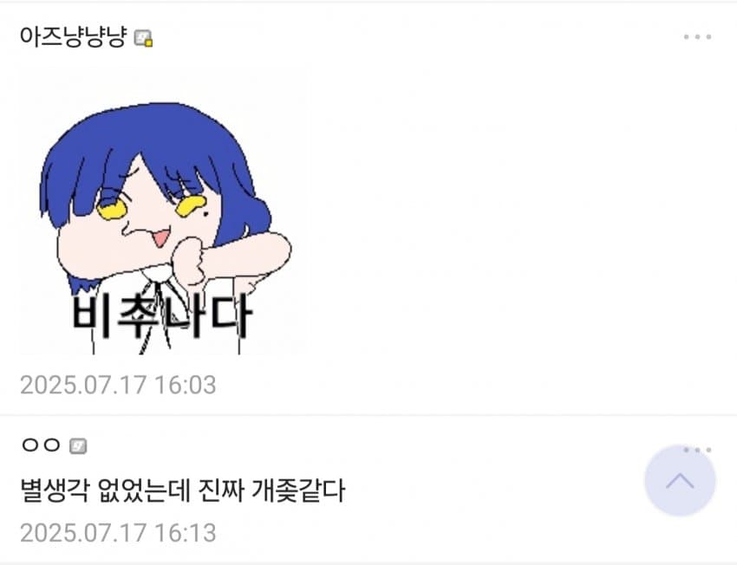Image resolution: width=737 pixels, height=565 pixels.
Task: Click the 2025.07.17 16:13 timestamp
Action: point(118,533)
